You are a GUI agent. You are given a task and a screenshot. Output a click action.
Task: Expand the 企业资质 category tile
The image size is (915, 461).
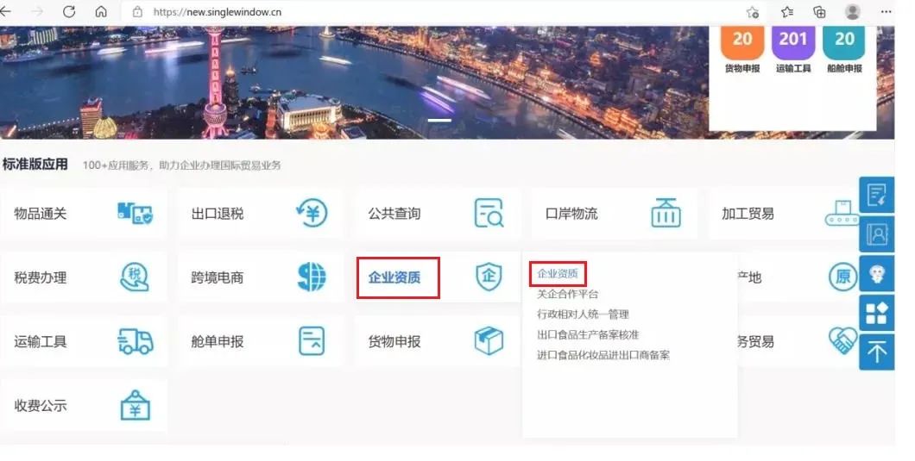click(x=395, y=277)
